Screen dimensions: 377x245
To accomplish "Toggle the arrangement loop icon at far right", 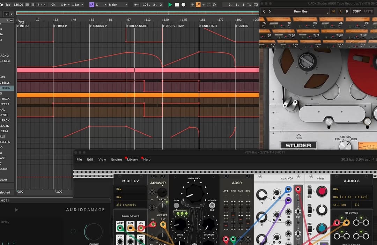I will click(x=256, y=5).
